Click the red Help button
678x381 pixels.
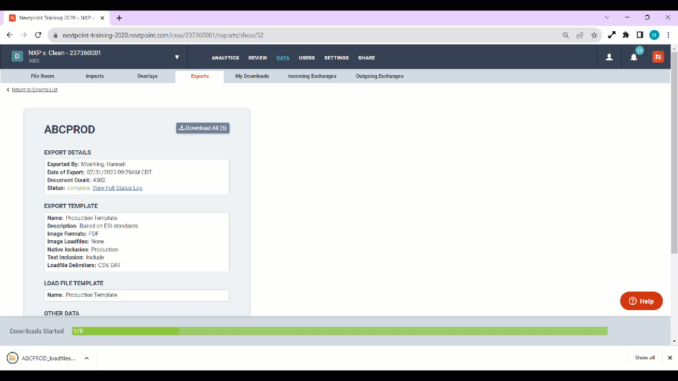point(641,301)
